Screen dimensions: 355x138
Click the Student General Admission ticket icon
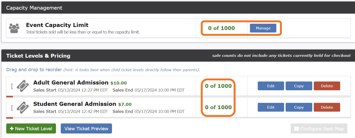tap(23, 107)
